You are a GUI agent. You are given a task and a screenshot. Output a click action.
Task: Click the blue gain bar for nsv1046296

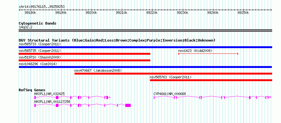point(145,67)
